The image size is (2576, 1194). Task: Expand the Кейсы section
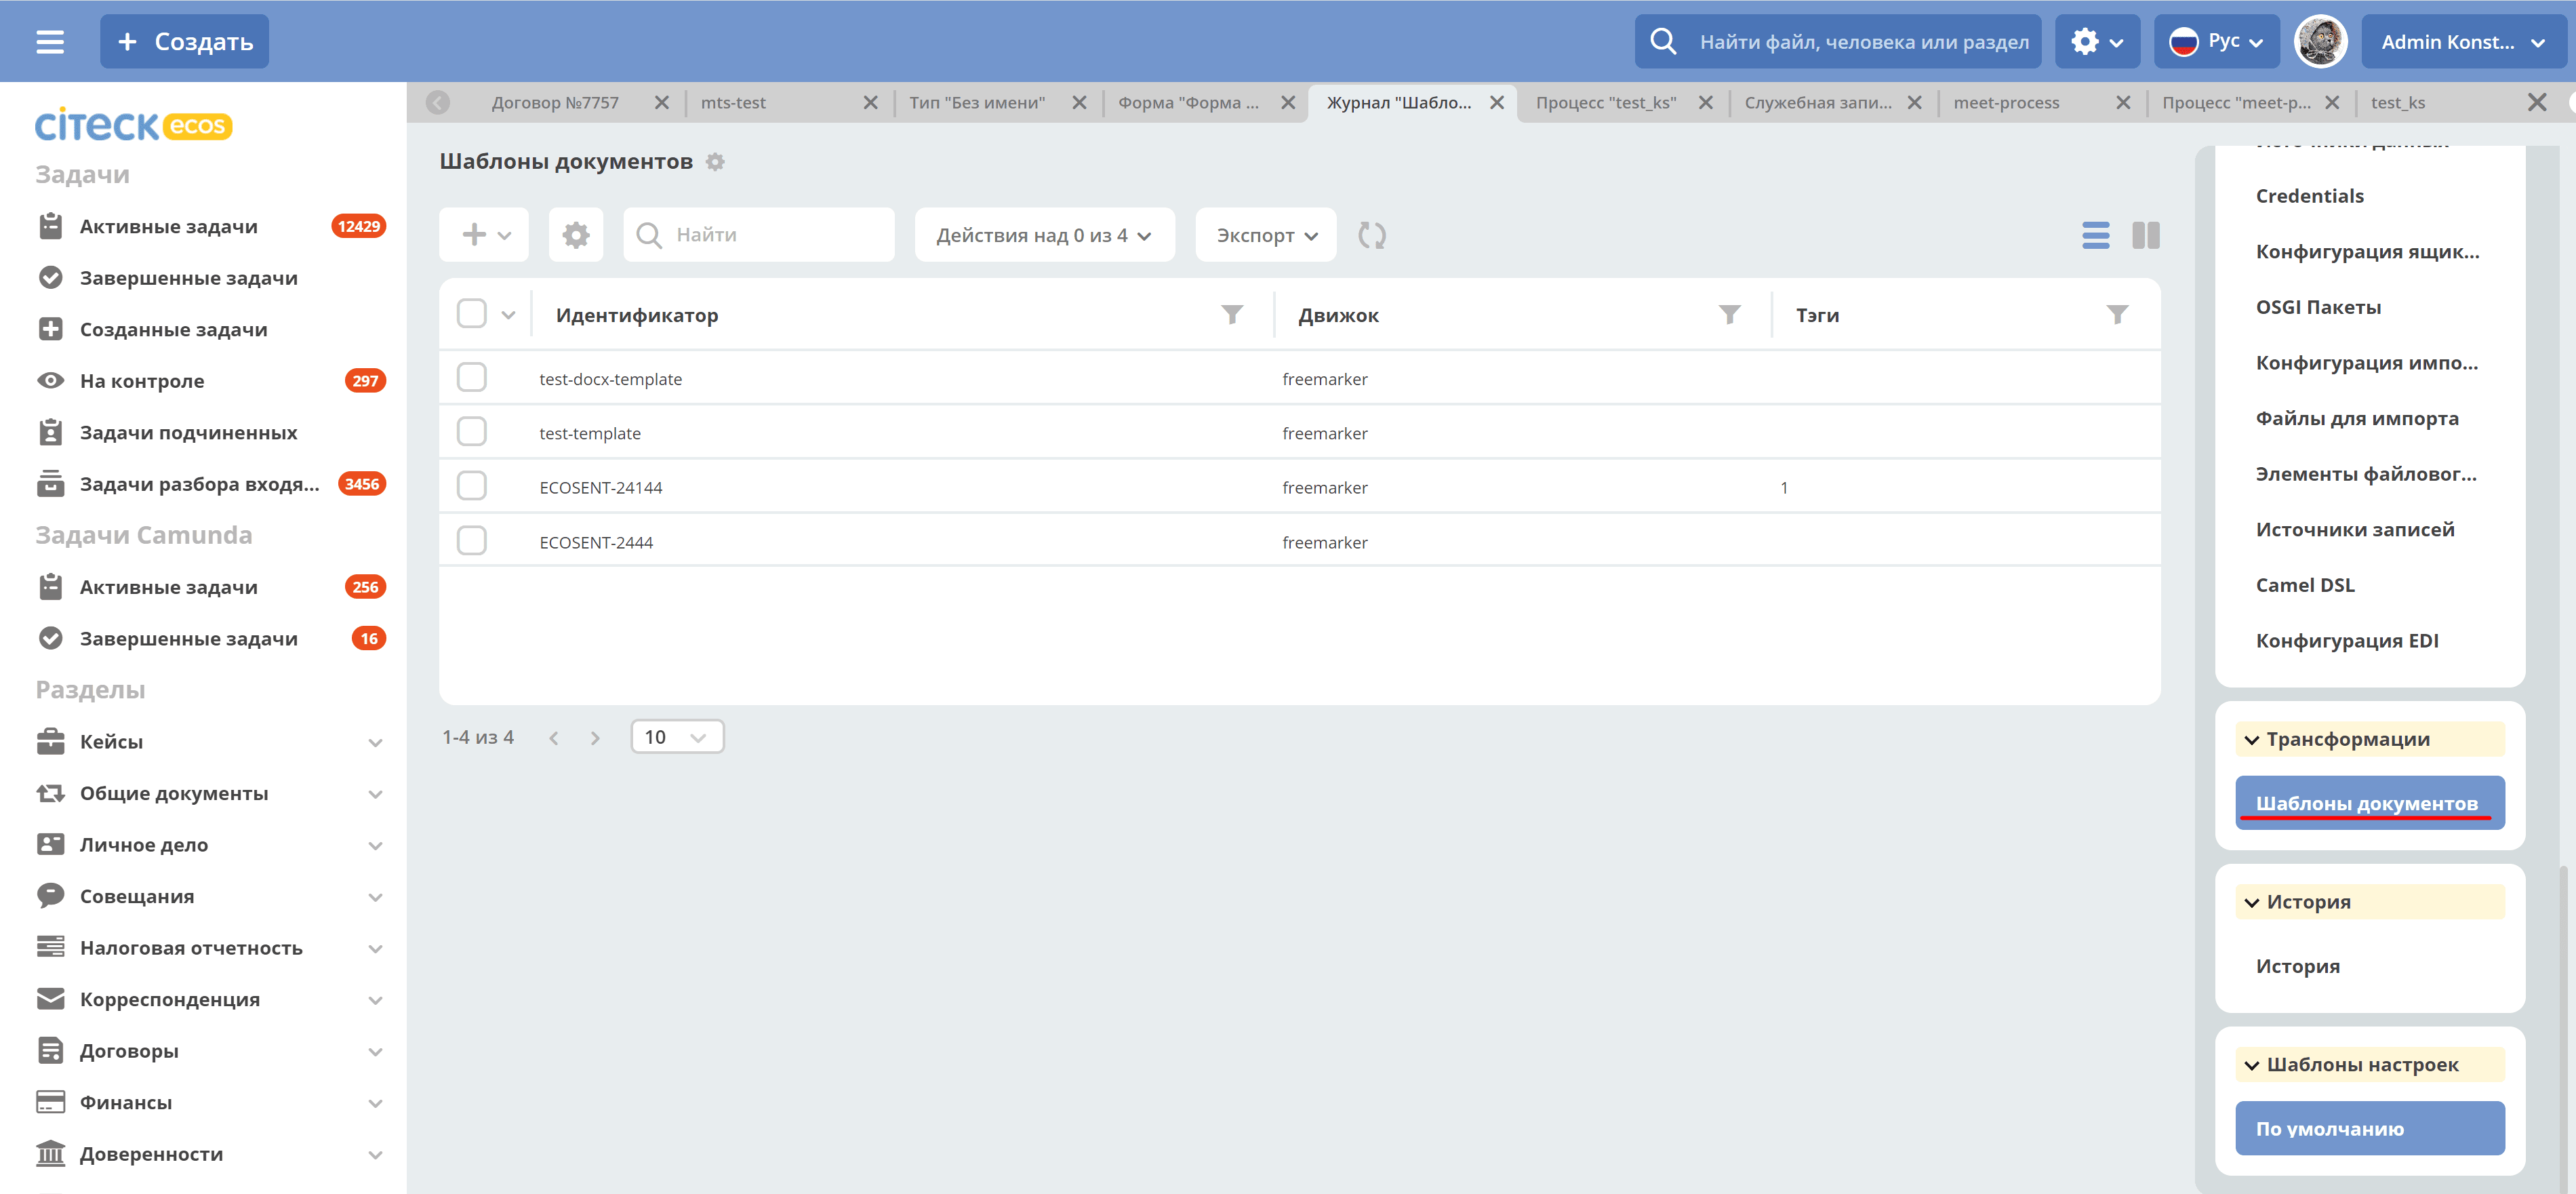(x=375, y=743)
